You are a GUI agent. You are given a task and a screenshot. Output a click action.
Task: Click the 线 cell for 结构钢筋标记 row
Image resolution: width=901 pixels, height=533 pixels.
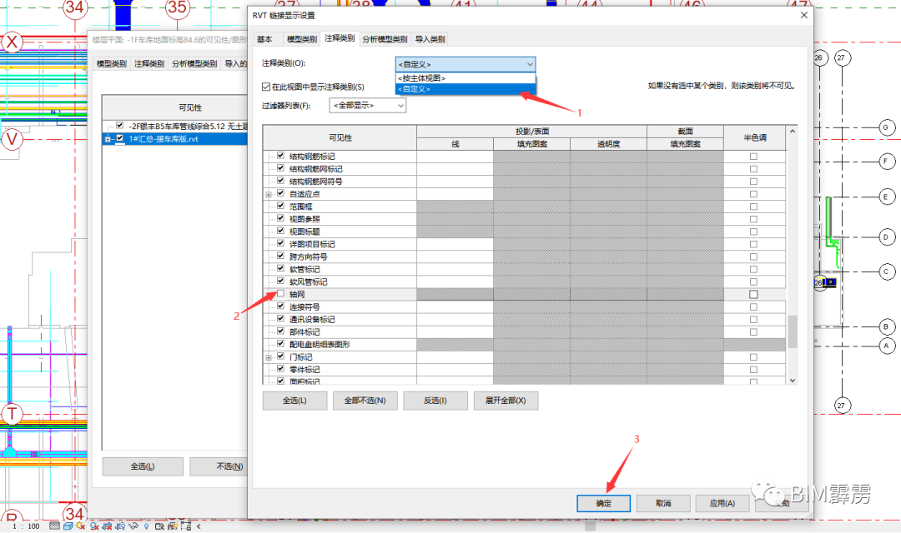click(x=456, y=156)
